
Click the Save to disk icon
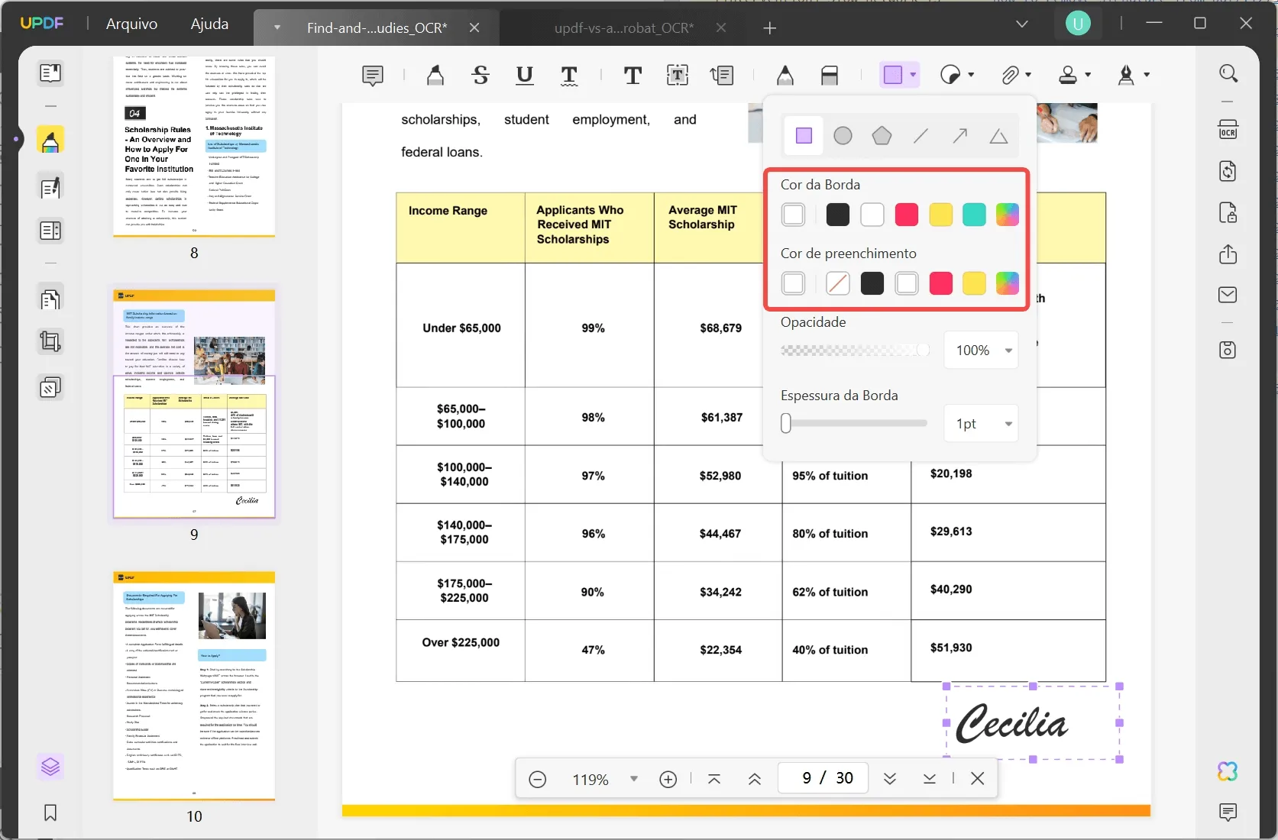tap(1228, 350)
